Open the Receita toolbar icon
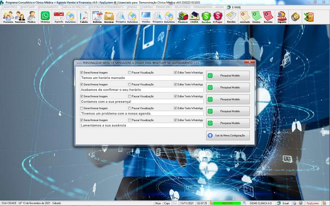Screen dimensions: 330x206 (268, 16)
